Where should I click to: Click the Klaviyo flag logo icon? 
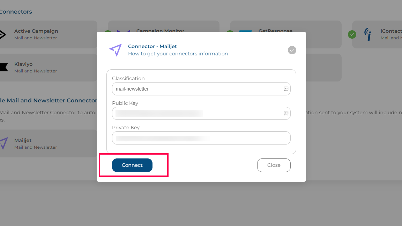3,67
